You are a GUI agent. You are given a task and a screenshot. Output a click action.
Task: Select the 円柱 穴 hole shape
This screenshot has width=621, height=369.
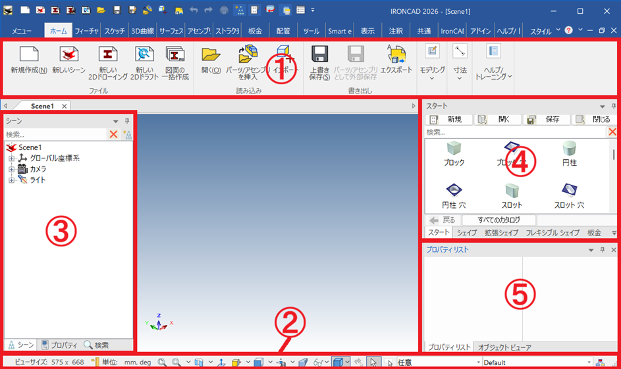tap(454, 196)
